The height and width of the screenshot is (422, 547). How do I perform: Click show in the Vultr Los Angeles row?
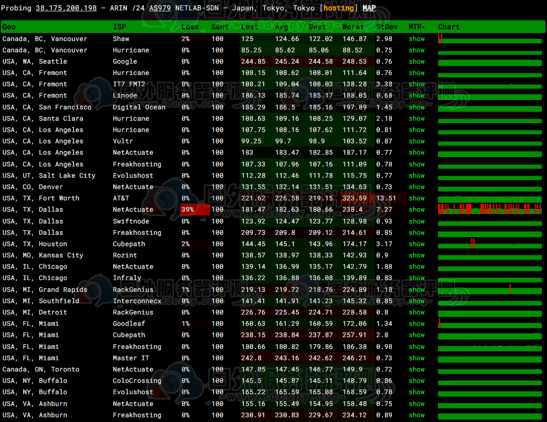pos(417,141)
